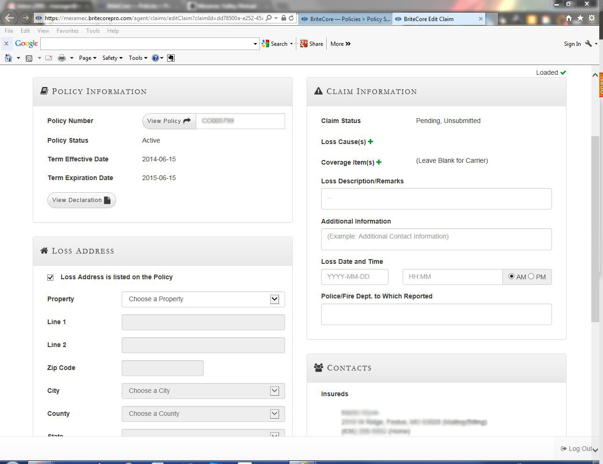Click the browser Forward arrow

tap(25, 18)
